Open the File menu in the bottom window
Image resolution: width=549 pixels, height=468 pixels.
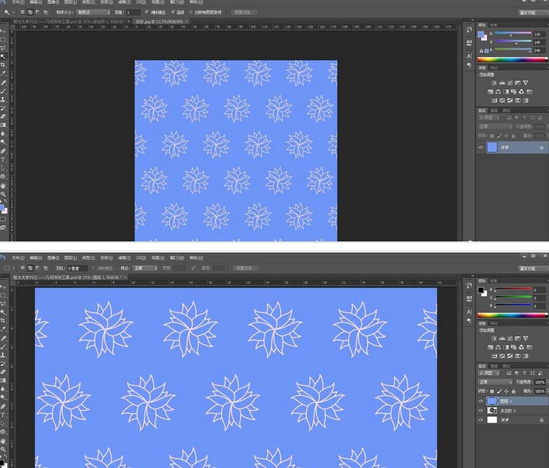click(x=18, y=258)
